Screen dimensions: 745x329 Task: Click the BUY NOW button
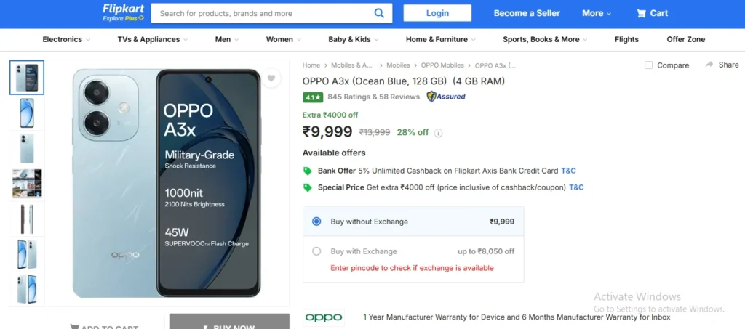point(229,322)
